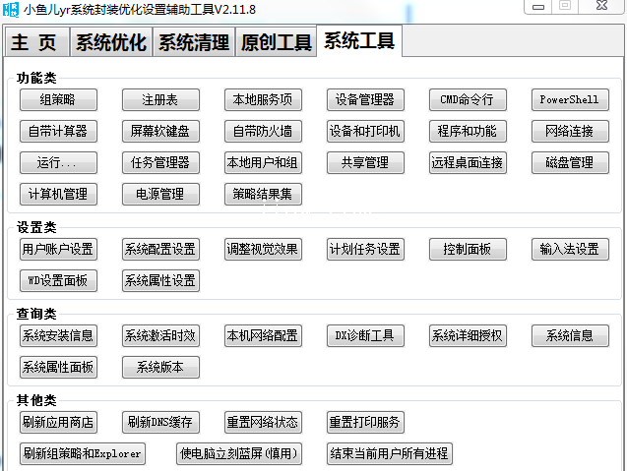The image size is (627, 471).
Task: Check 系统激活时效 activation status
Action: tap(160, 336)
